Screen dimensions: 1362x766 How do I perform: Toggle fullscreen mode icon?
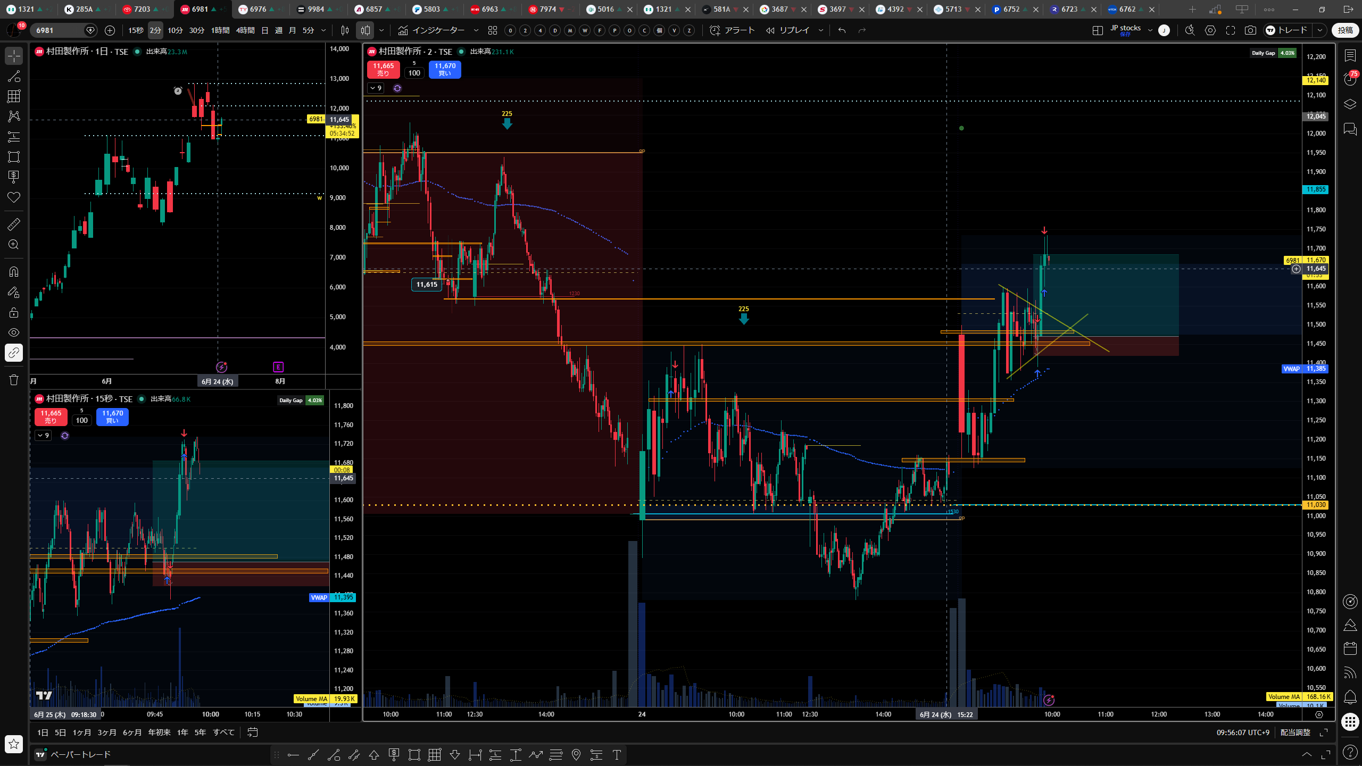[1230, 30]
